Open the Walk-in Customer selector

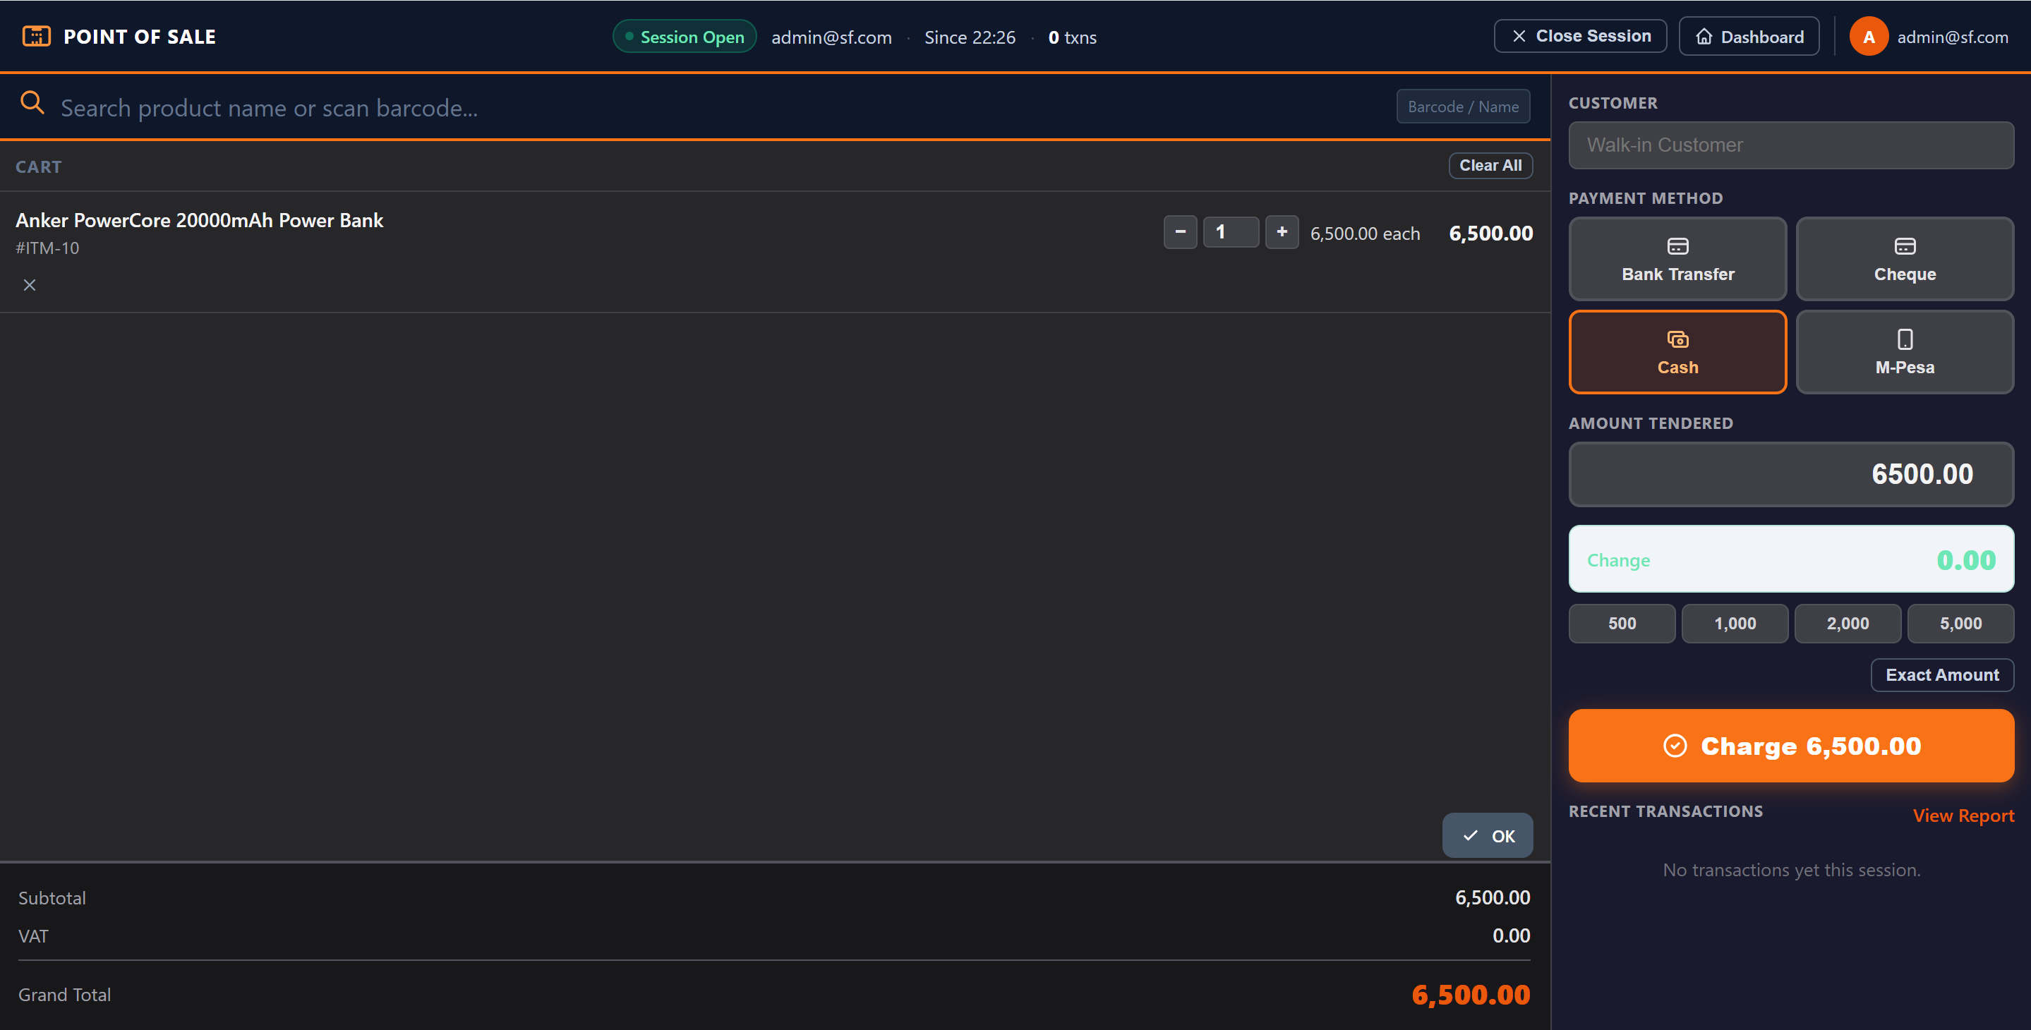(x=1790, y=145)
